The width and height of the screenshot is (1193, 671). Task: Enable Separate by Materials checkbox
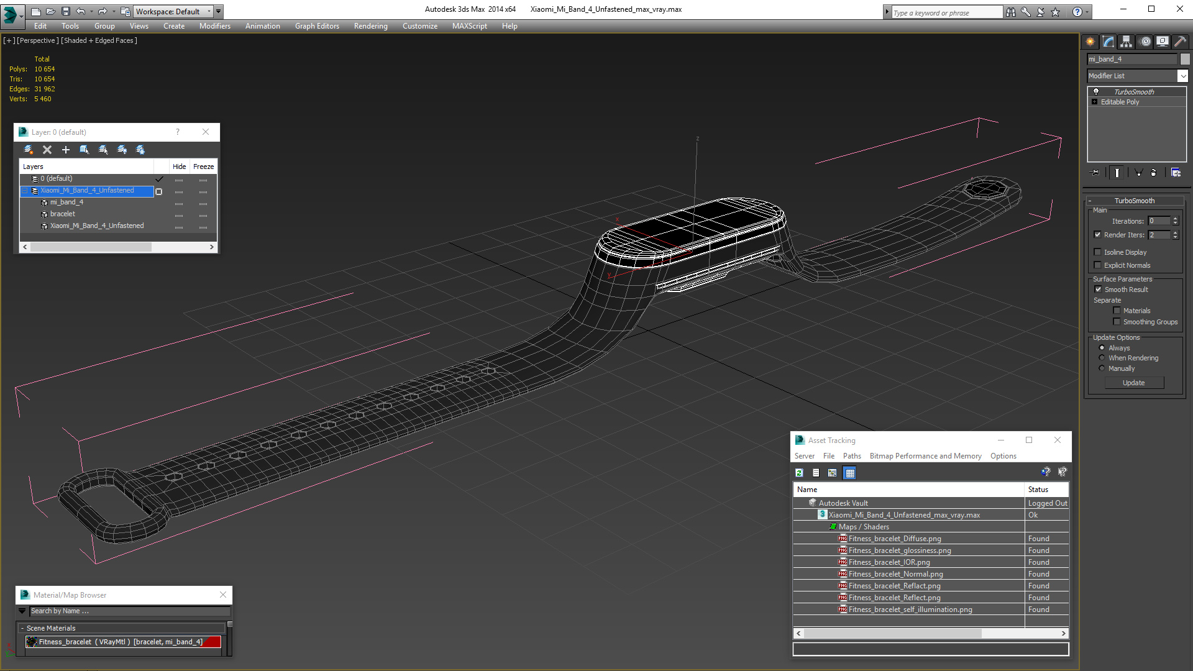click(1117, 311)
